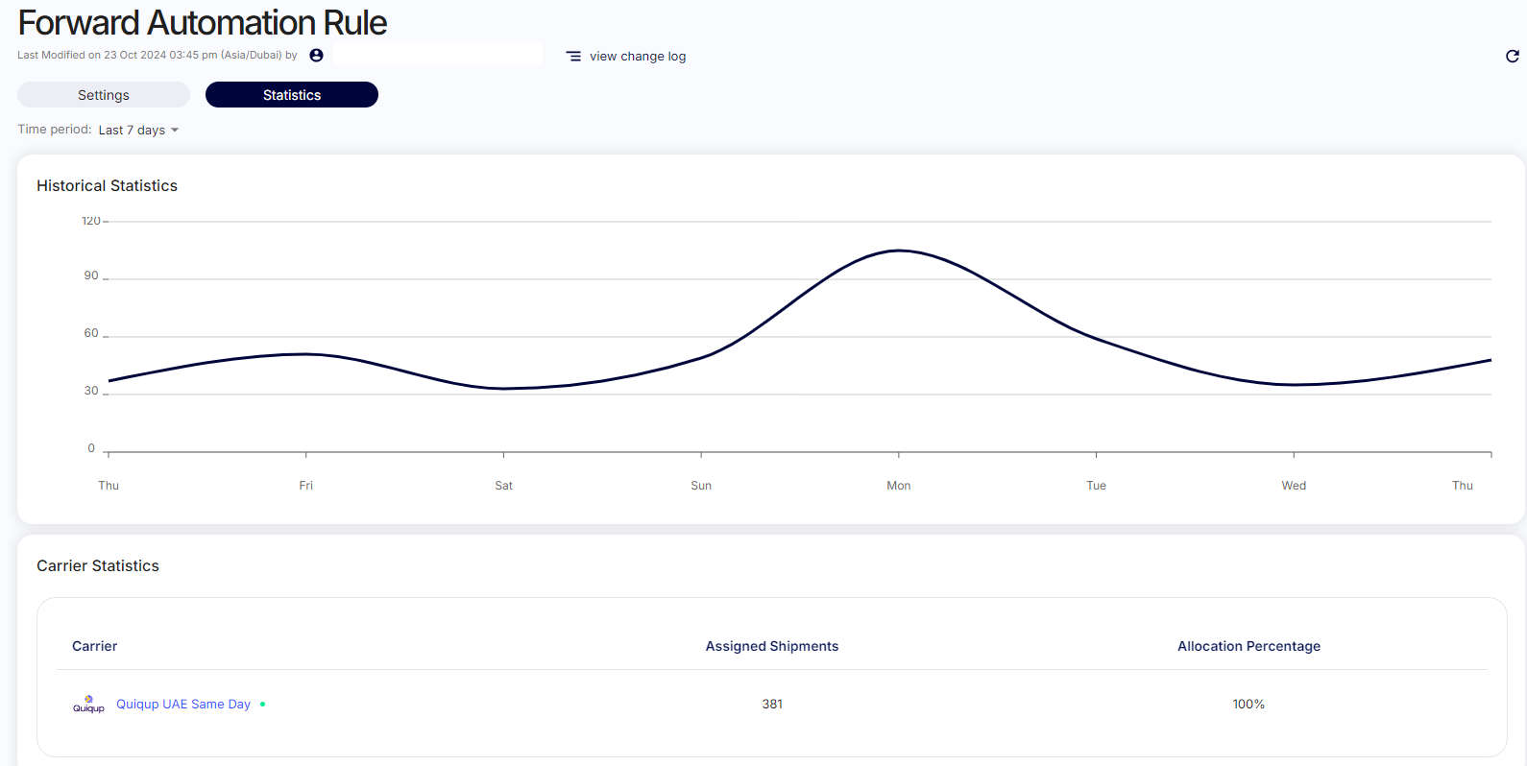The image size is (1527, 766).
Task: Click the Sat label on the chart axis
Action: pyautogui.click(x=503, y=486)
